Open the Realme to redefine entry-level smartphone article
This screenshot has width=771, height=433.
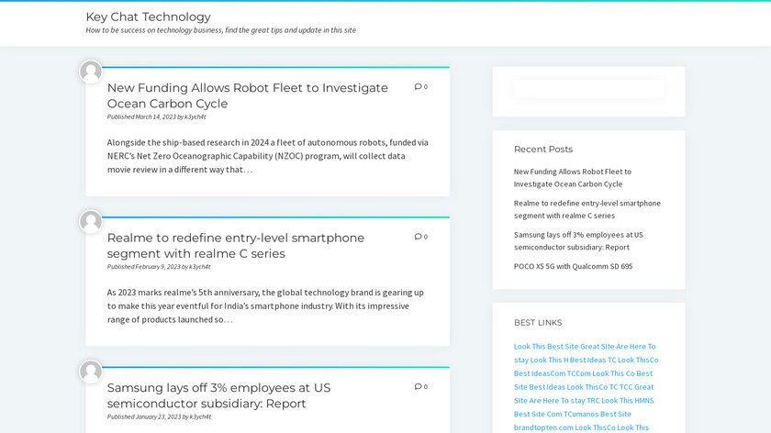pyautogui.click(x=235, y=245)
